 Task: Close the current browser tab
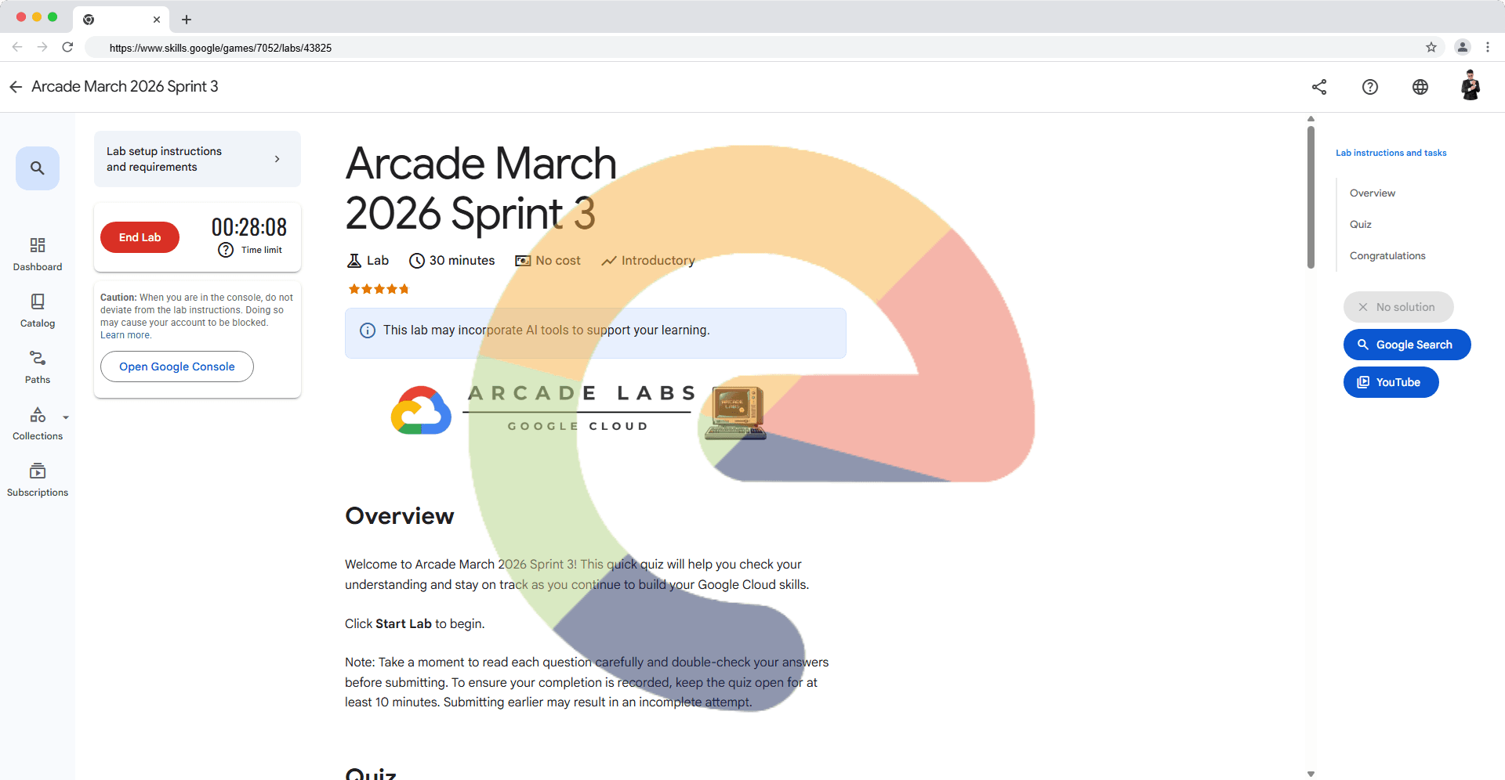[x=157, y=20]
